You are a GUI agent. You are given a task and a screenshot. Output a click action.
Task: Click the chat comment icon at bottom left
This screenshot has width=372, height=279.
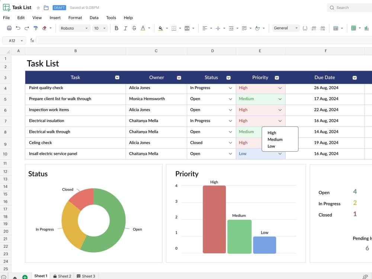click(4, 277)
